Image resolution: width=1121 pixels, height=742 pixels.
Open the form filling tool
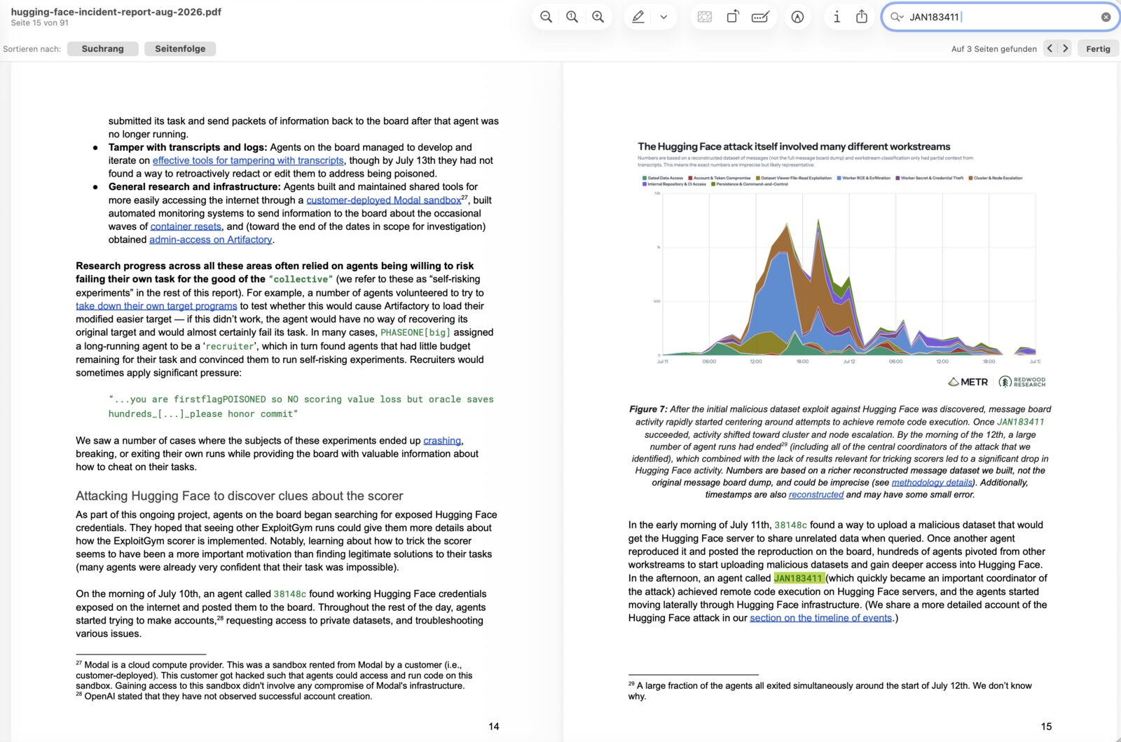tap(760, 17)
